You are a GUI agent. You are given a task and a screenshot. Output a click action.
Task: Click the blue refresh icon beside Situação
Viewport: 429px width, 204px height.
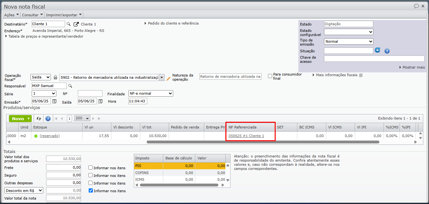pyautogui.click(x=378, y=50)
